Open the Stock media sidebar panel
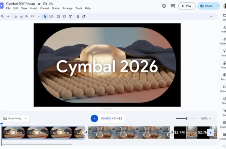Viewport: 226px width, 149px height. click(224, 101)
